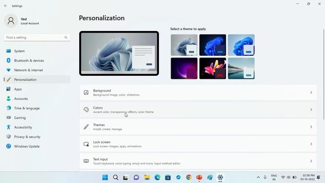Launch Microsoft Edge from taskbar

coord(157,177)
